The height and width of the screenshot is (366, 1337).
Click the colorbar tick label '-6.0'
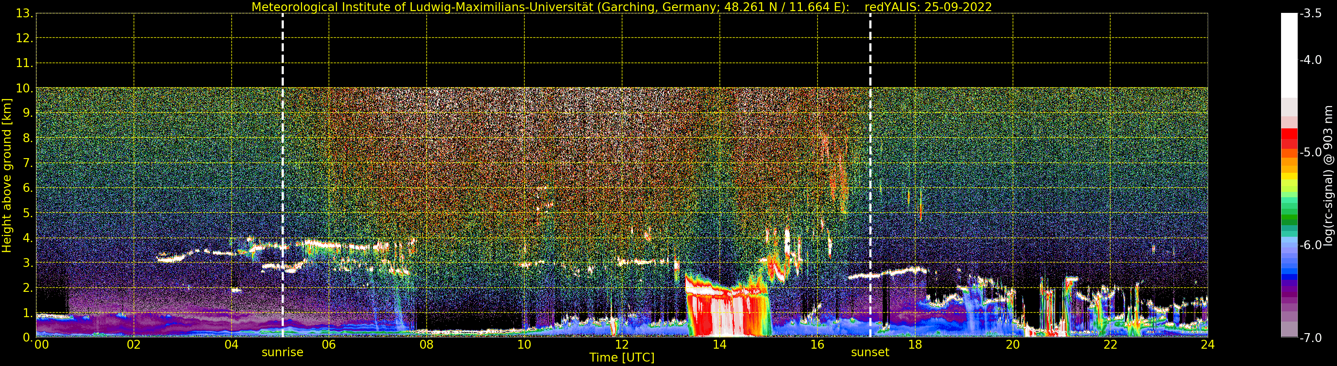[x=1310, y=245]
